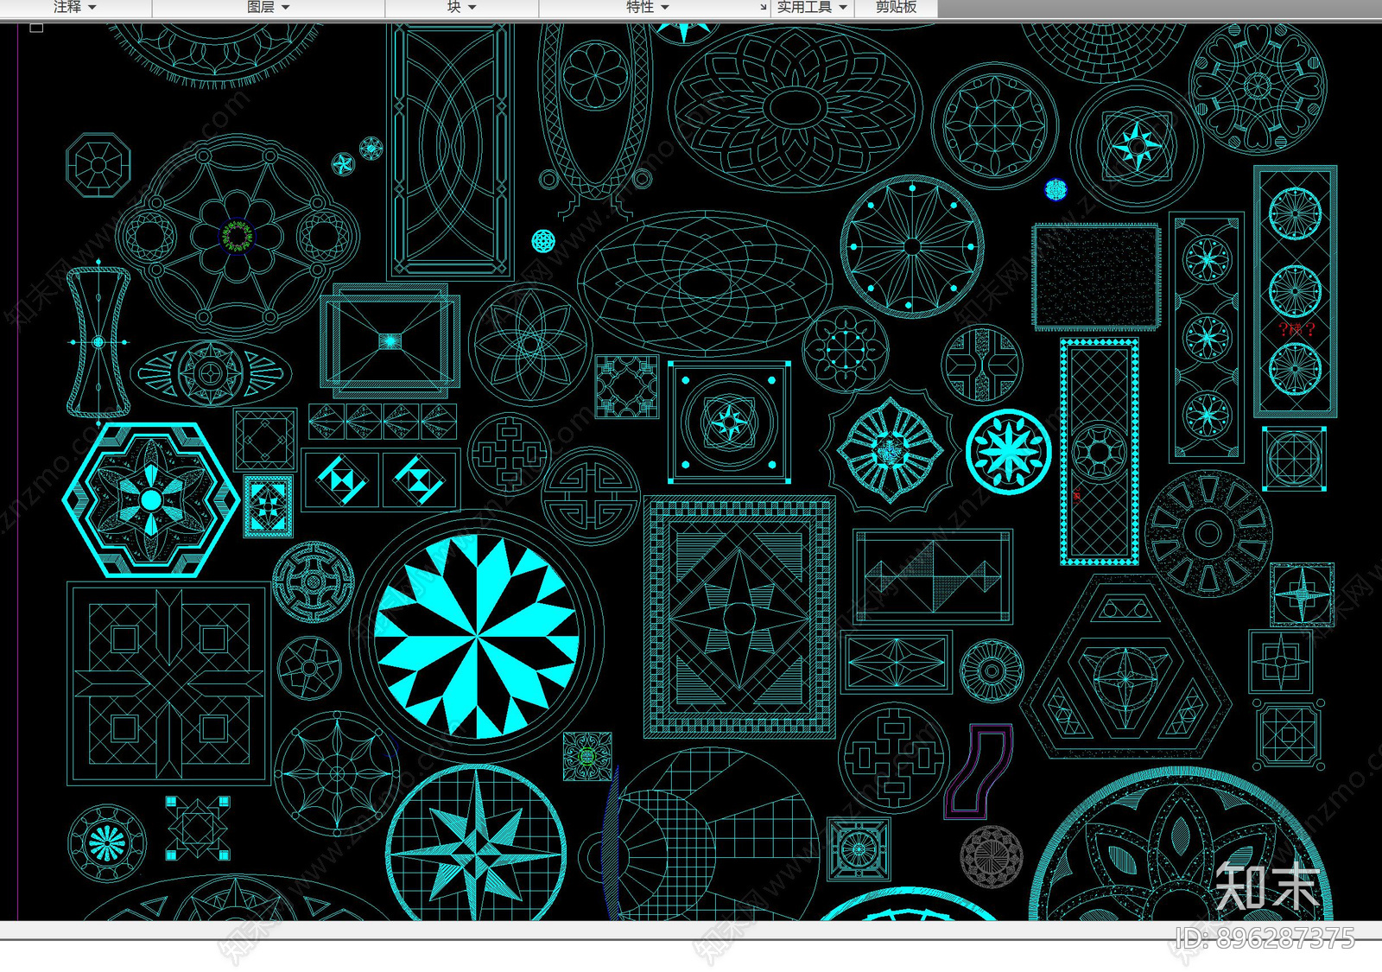The width and height of the screenshot is (1382, 972).
Task: Select the scalloped octagonal medallion
Action: point(891,450)
